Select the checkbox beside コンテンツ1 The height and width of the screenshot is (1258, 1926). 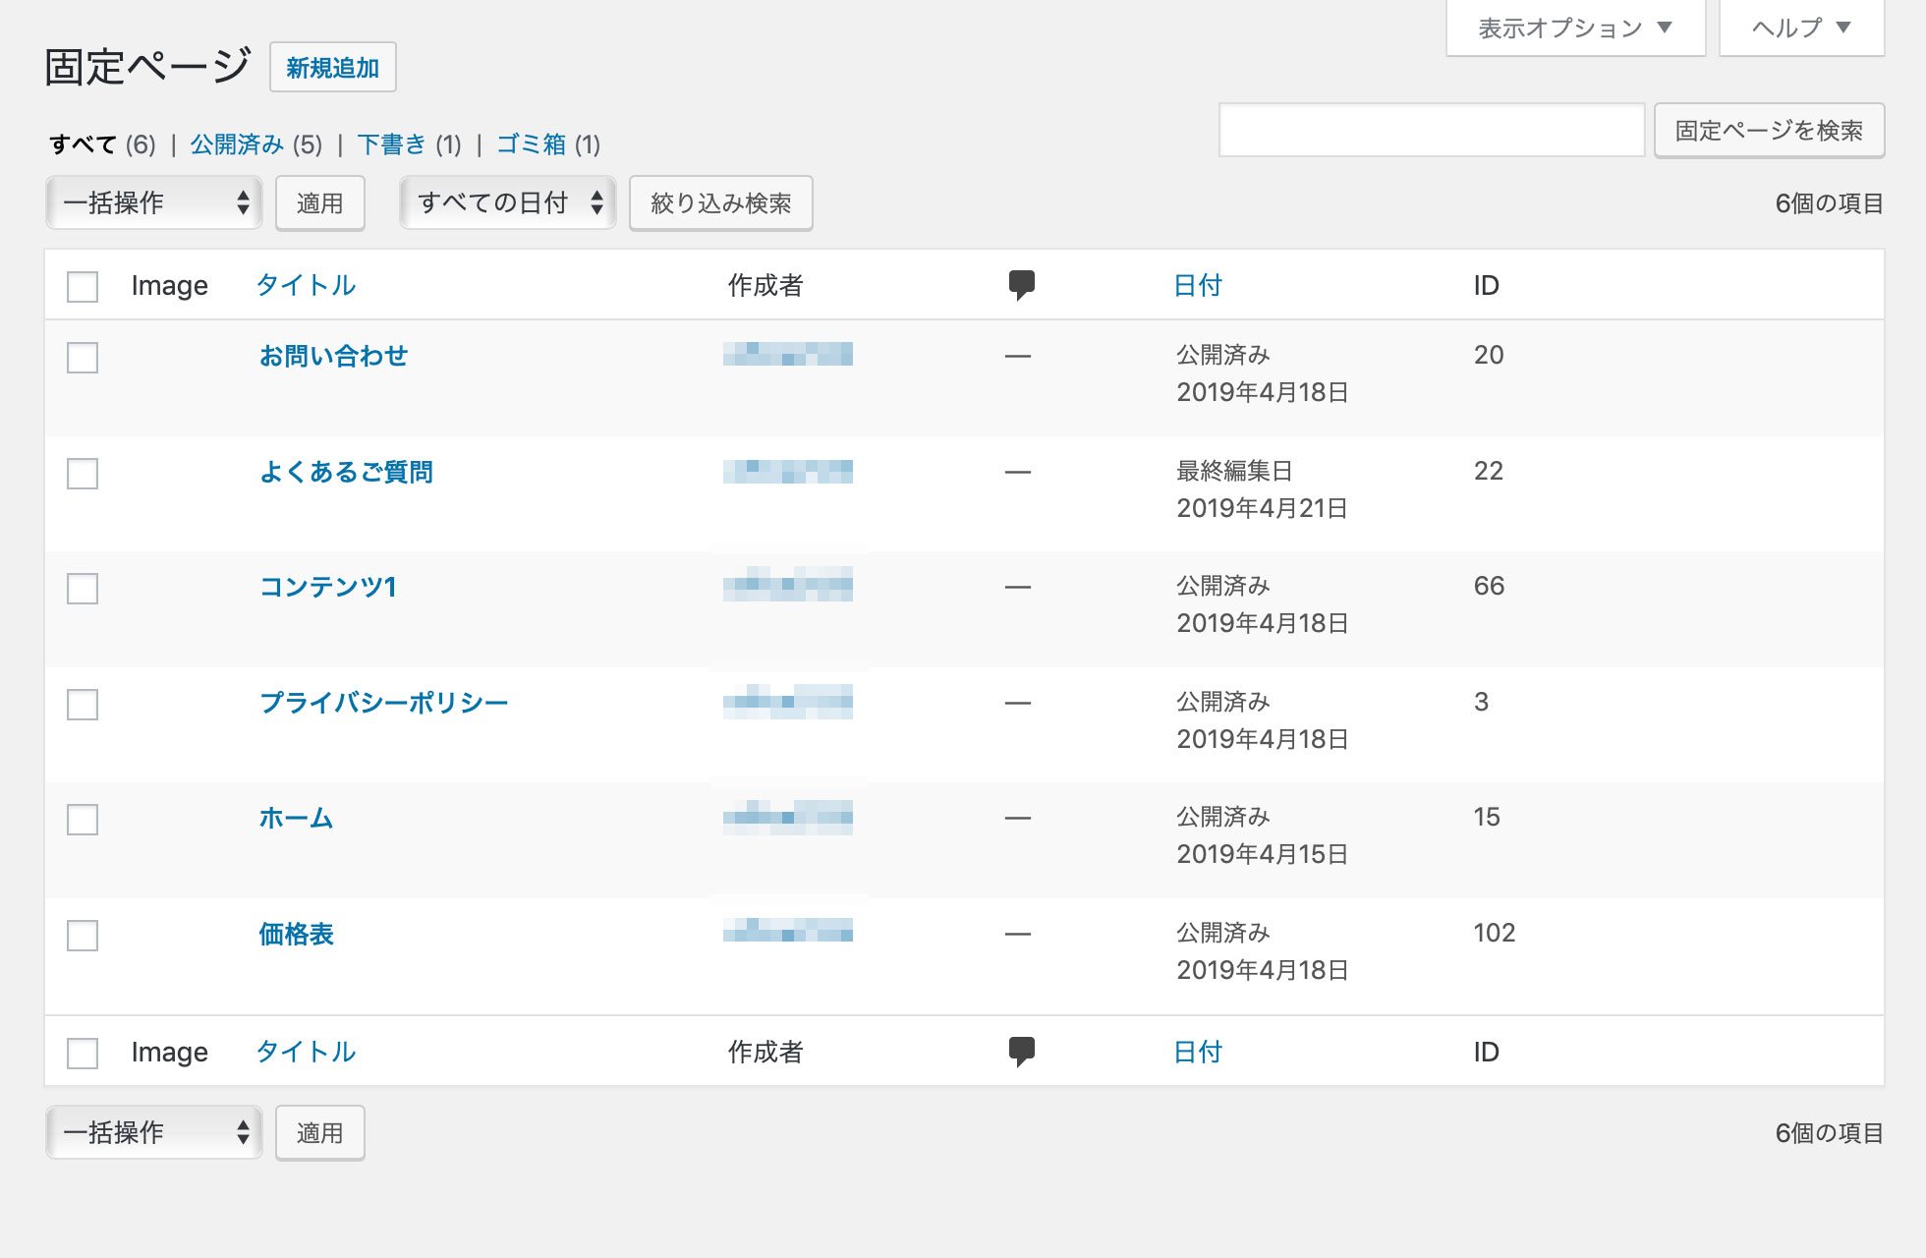pyautogui.click(x=83, y=589)
